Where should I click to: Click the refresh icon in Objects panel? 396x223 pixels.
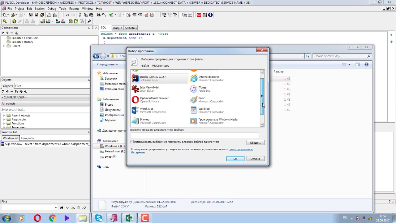click(3, 91)
